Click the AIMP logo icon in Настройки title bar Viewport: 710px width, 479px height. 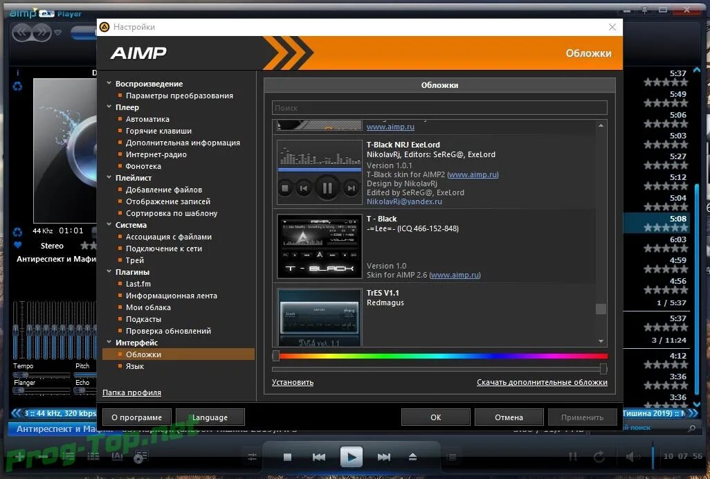pyautogui.click(x=104, y=27)
